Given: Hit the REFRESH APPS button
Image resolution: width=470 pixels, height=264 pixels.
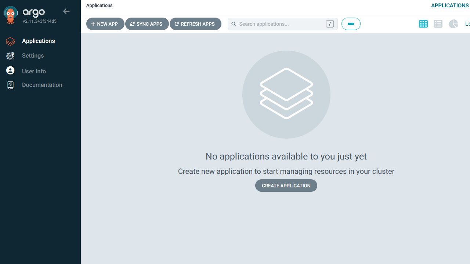Looking at the screenshot, I should click(195, 24).
